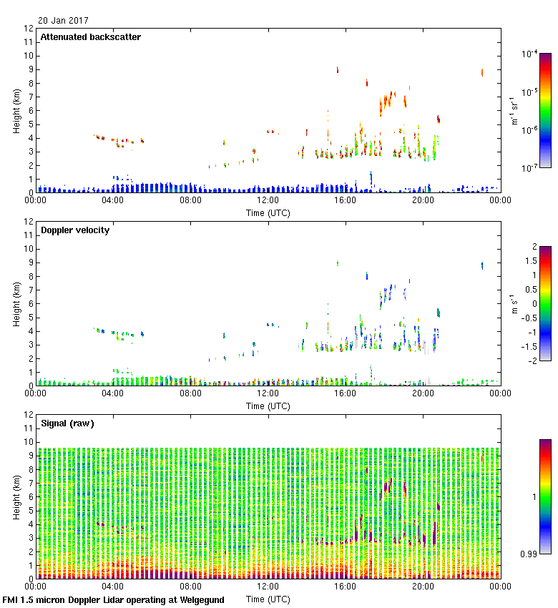Click the FMI Doppler Lidar Welgegund caption

tap(114, 600)
